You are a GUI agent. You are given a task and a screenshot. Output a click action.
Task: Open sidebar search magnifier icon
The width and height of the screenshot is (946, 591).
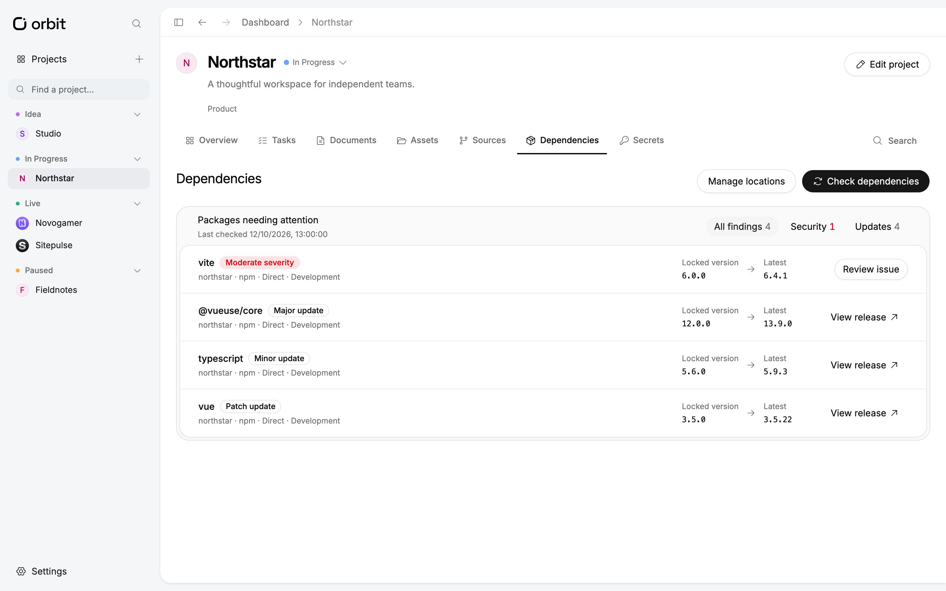click(136, 24)
